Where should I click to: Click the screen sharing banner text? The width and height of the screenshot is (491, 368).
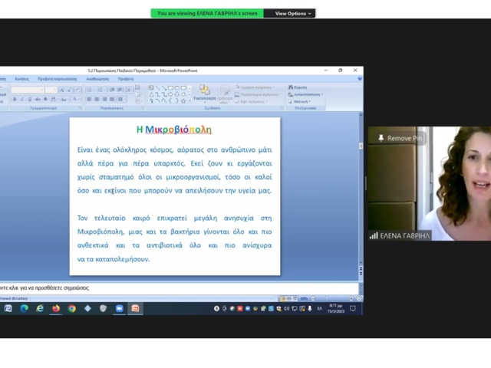tap(207, 14)
